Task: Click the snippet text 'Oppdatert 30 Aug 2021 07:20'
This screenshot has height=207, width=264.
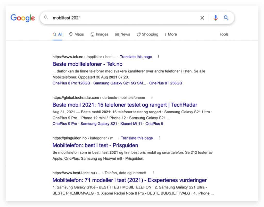Action: (103, 77)
